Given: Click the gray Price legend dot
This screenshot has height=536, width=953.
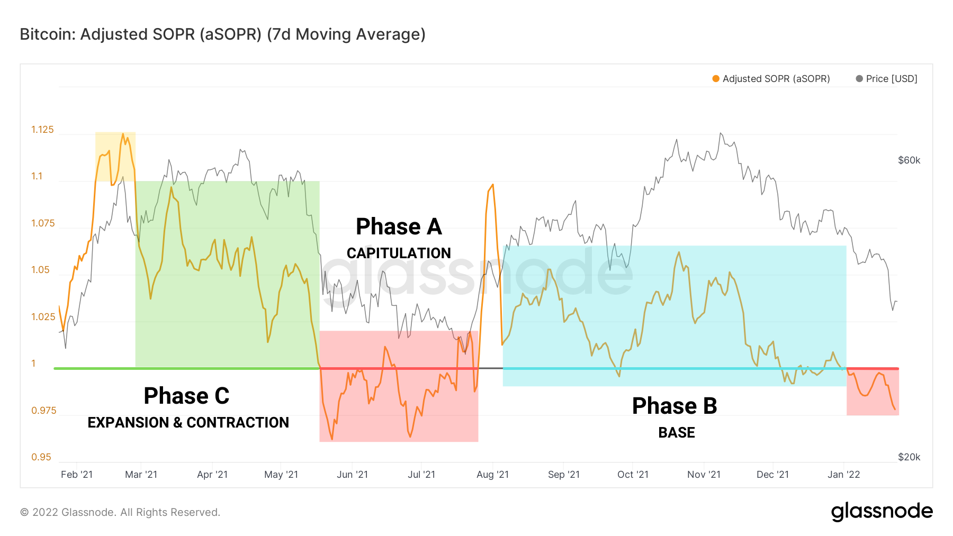Looking at the screenshot, I should click(x=859, y=79).
